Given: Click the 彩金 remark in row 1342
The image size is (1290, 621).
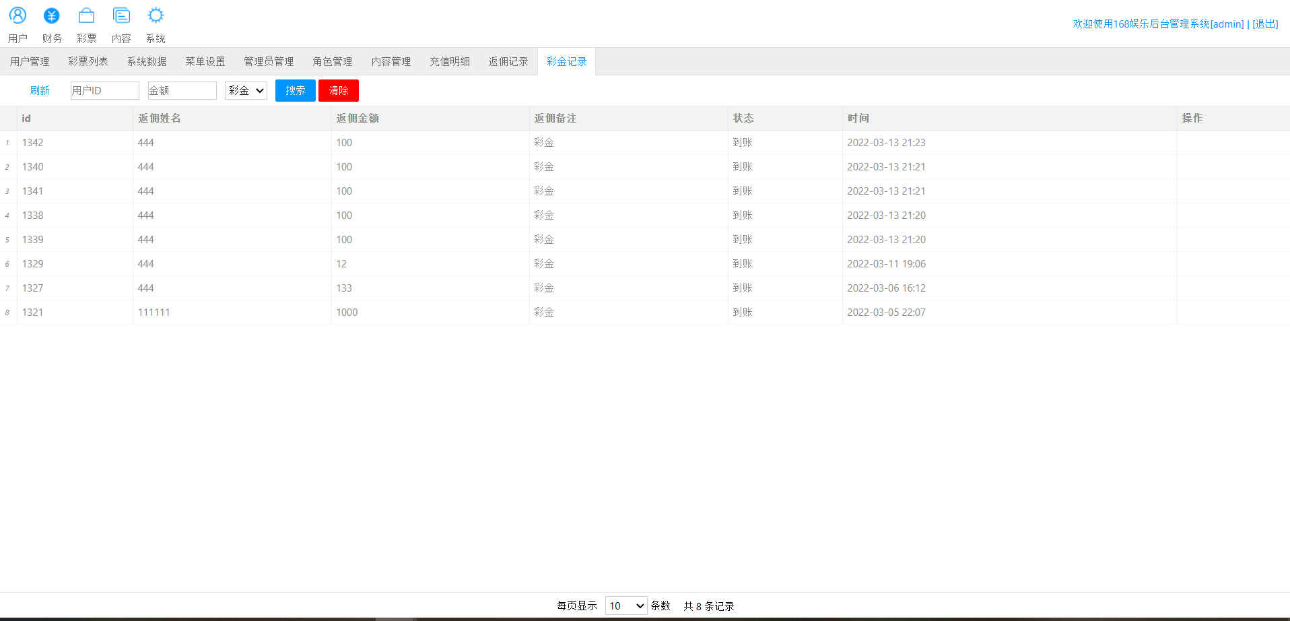Looking at the screenshot, I should 544,142.
